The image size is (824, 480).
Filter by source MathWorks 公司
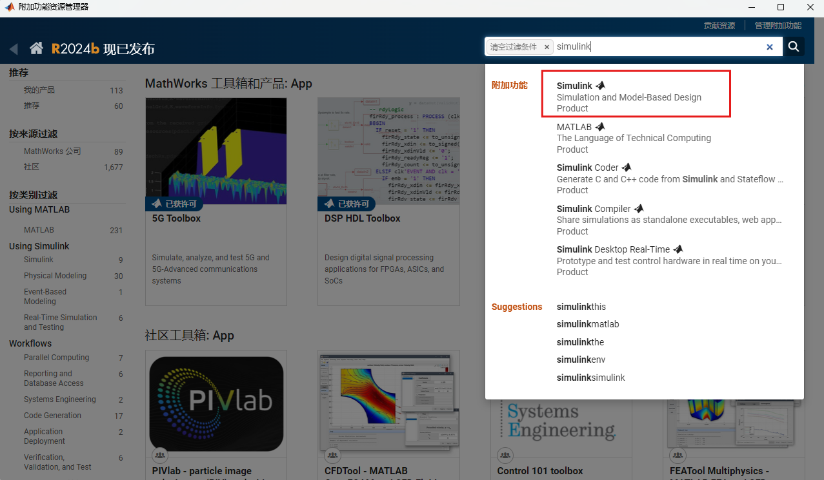pos(52,151)
